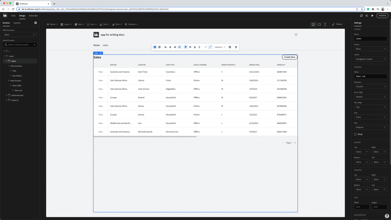391x220 pixels.
Task: Expand the New Button tree item
Action: coord(11,76)
